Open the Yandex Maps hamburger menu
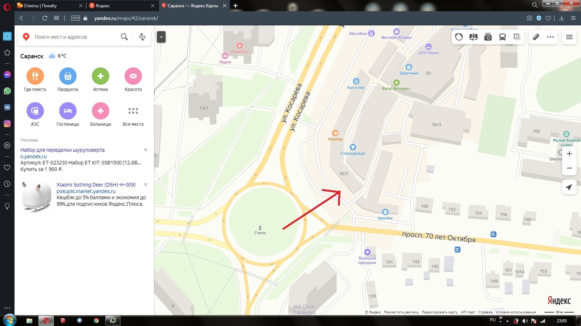Viewport: 581px width, 326px height. pyautogui.click(x=569, y=37)
